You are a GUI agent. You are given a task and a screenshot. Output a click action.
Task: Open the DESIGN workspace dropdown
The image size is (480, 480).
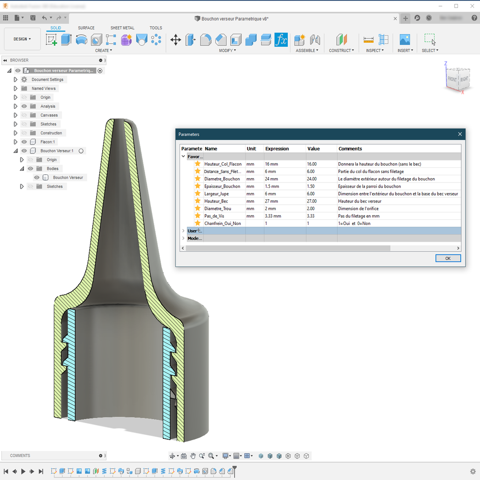[x=22, y=39]
